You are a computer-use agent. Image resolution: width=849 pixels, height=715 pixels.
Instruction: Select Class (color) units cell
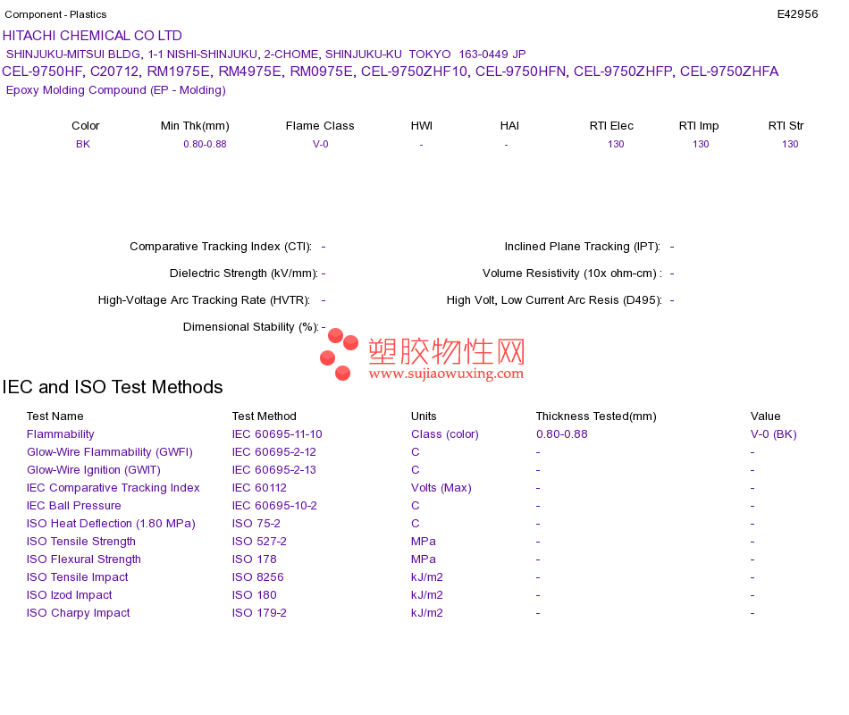pyautogui.click(x=444, y=434)
